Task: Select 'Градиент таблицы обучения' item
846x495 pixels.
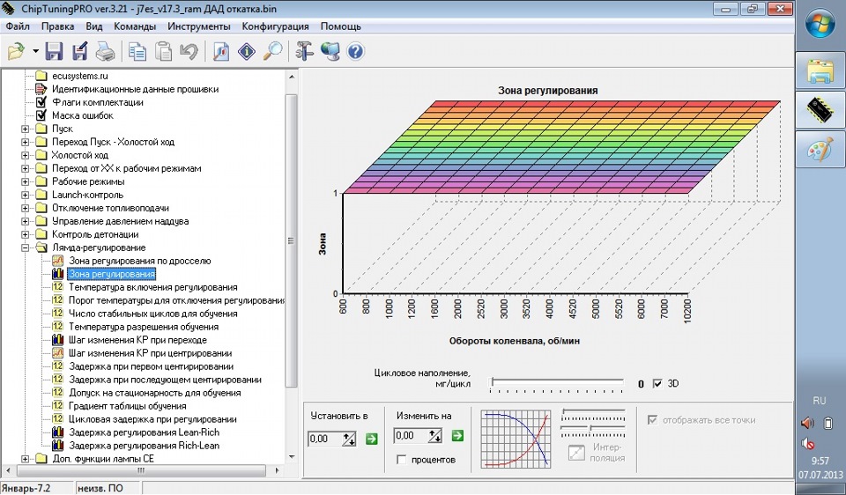Action: click(127, 406)
